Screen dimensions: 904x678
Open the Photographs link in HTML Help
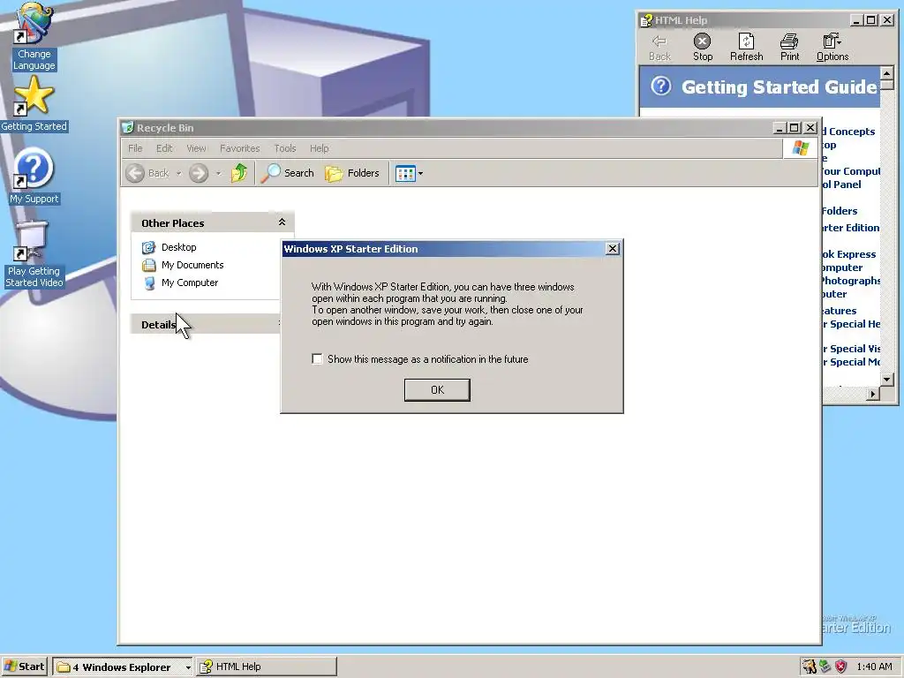pyautogui.click(x=851, y=281)
